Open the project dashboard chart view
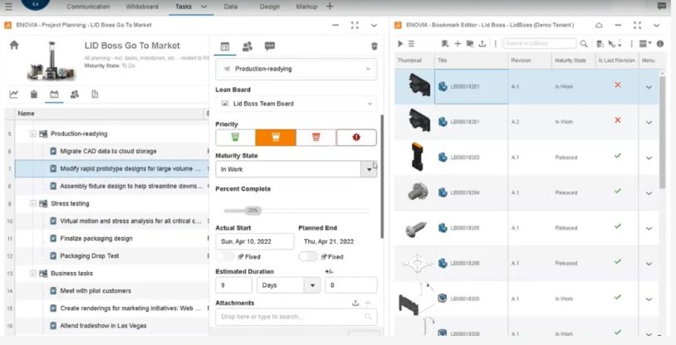 click(14, 94)
